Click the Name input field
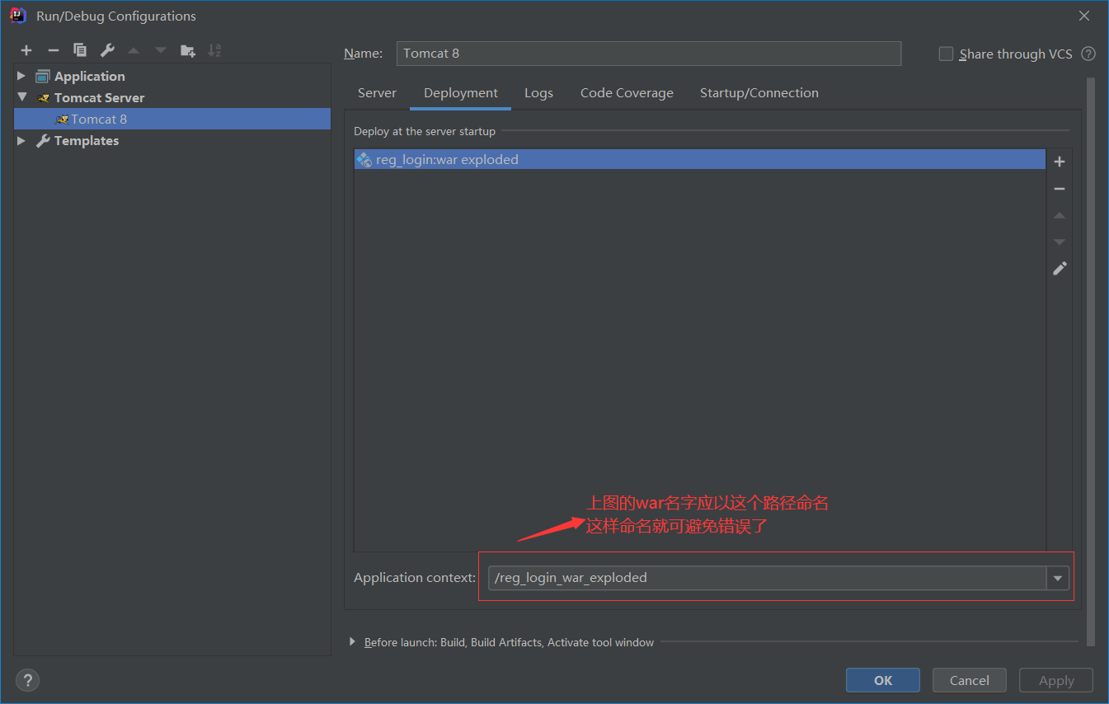Image resolution: width=1109 pixels, height=704 pixels. [649, 54]
